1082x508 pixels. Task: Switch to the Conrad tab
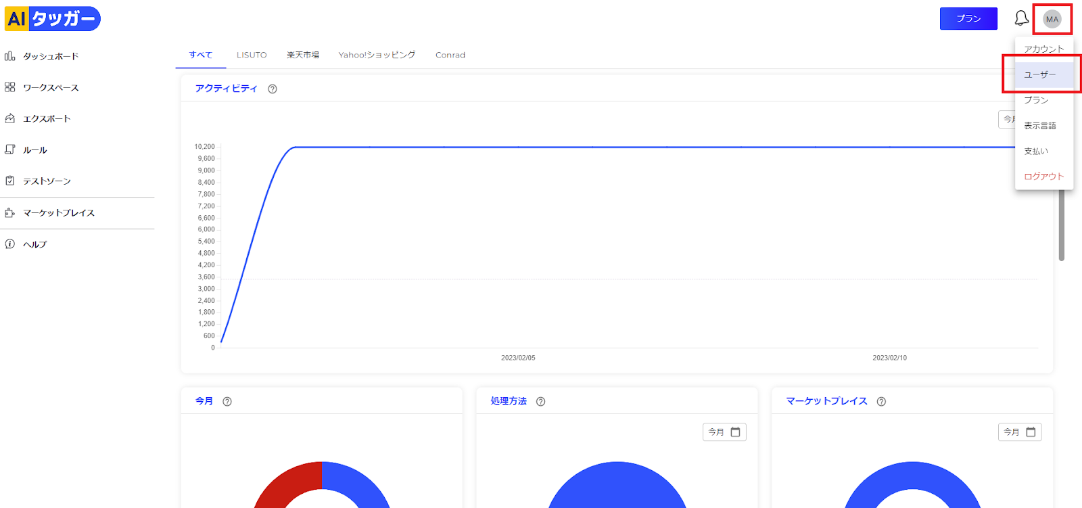click(450, 55)
